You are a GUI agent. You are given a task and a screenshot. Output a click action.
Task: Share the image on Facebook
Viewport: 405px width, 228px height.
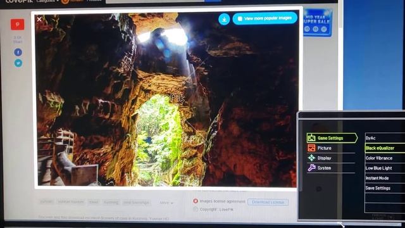click(18, 52)
